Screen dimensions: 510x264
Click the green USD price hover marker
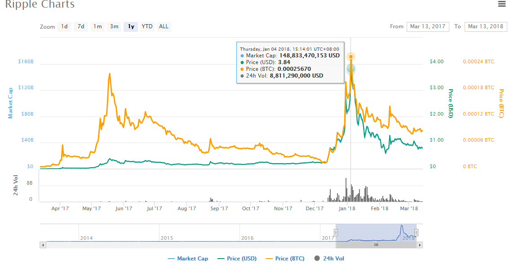click(350, 69)
